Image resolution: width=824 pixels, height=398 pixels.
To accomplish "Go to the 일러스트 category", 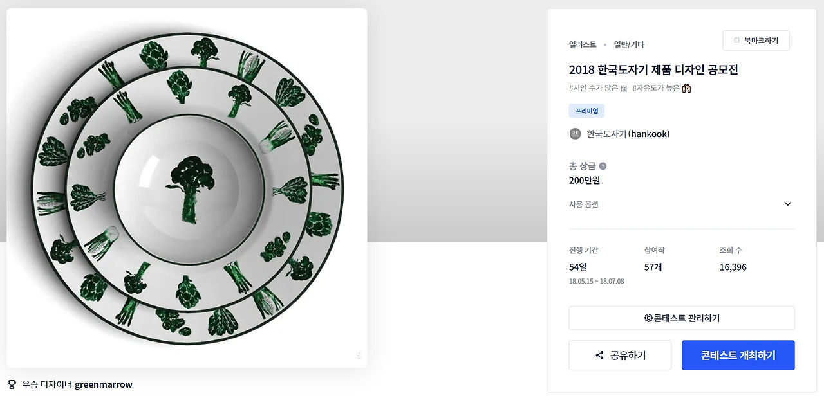I will click(583, 44).
